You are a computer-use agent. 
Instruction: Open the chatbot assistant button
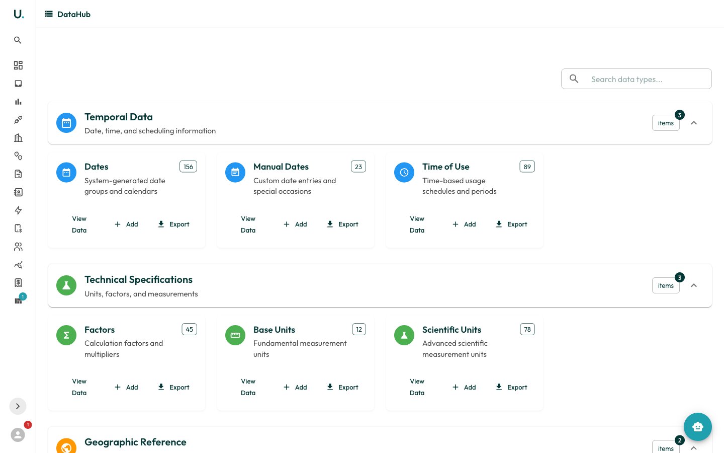coord(698,427)
